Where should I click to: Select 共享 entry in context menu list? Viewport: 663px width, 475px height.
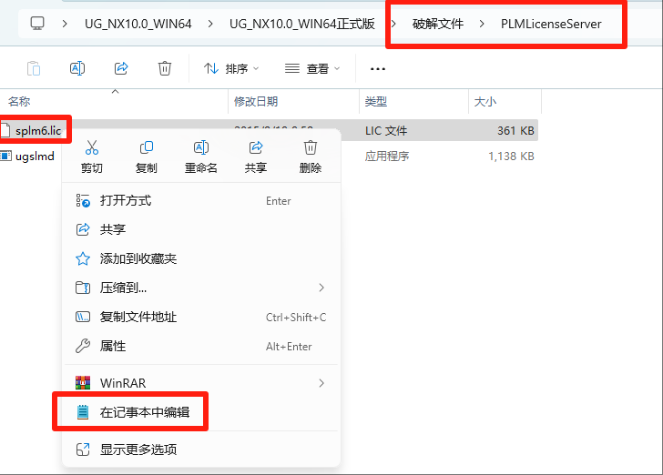point(201,229)
